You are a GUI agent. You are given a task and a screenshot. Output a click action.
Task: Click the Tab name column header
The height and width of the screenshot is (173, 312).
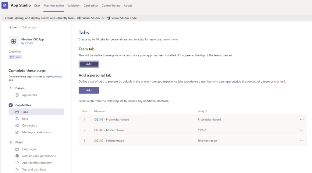point(99,111)
